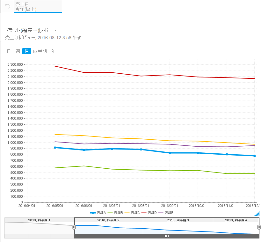Switch time granularity to 年
The image size is (269, 242).
click(x=53, y=51)
